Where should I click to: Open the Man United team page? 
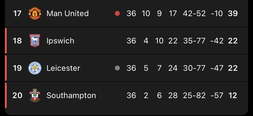coord(68,13)
